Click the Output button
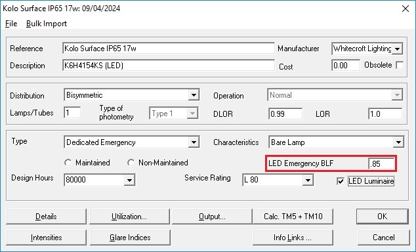 212,217
